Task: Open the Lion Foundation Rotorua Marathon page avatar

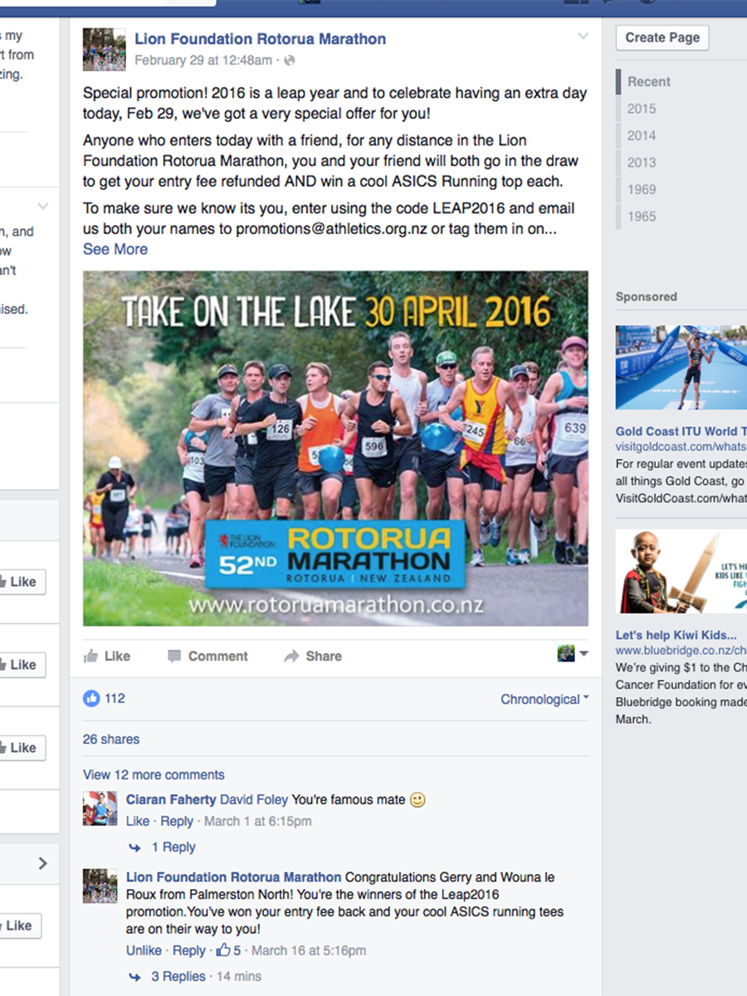Action: click(105, 49)
